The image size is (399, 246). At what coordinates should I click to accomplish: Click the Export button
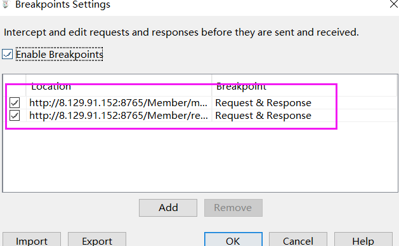(97, 240)
